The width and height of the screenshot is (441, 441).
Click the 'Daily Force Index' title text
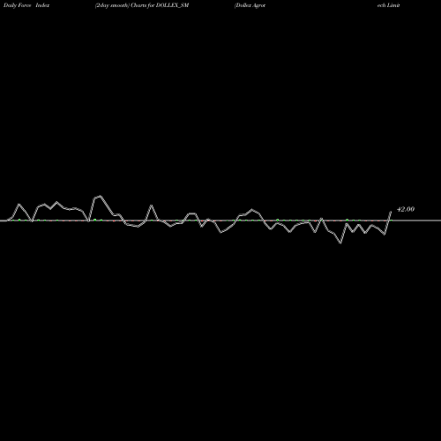tap(26, 5)
